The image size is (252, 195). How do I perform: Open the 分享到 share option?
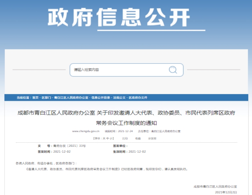click(x=152, y=138)
